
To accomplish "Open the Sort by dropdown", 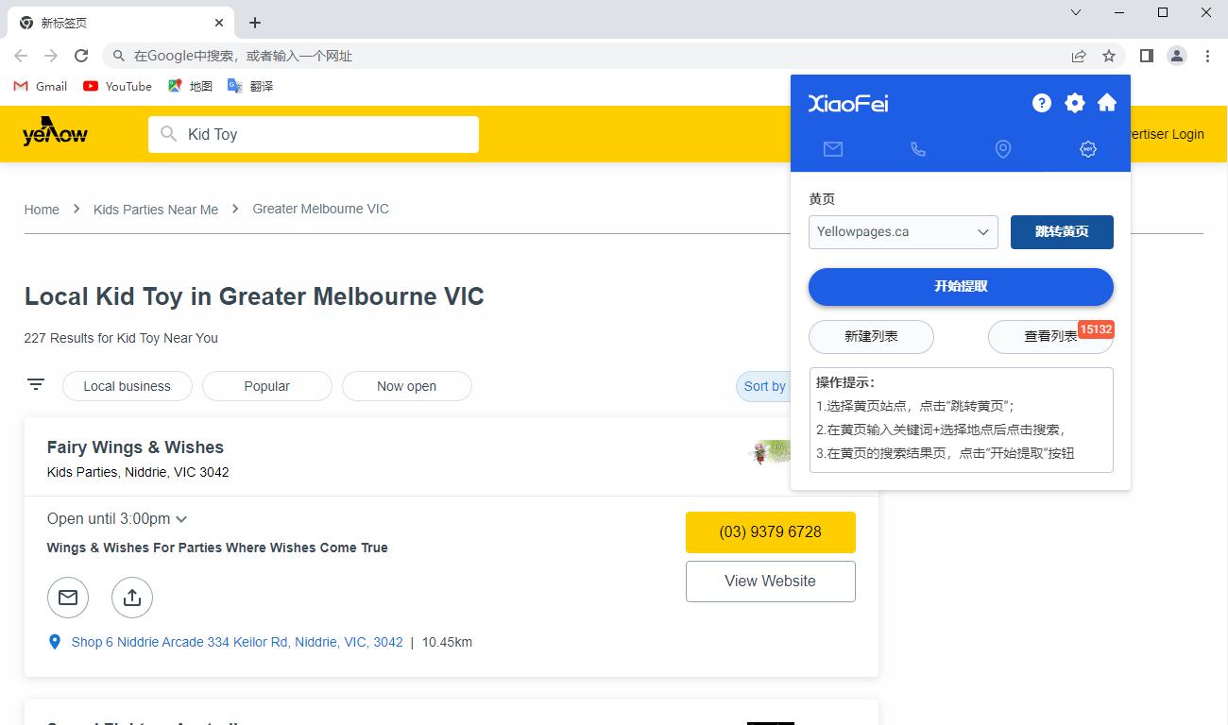I will coord(765,386).
